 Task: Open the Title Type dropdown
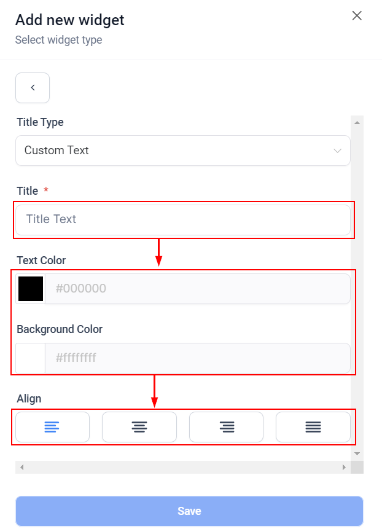(x=182, y=151)
